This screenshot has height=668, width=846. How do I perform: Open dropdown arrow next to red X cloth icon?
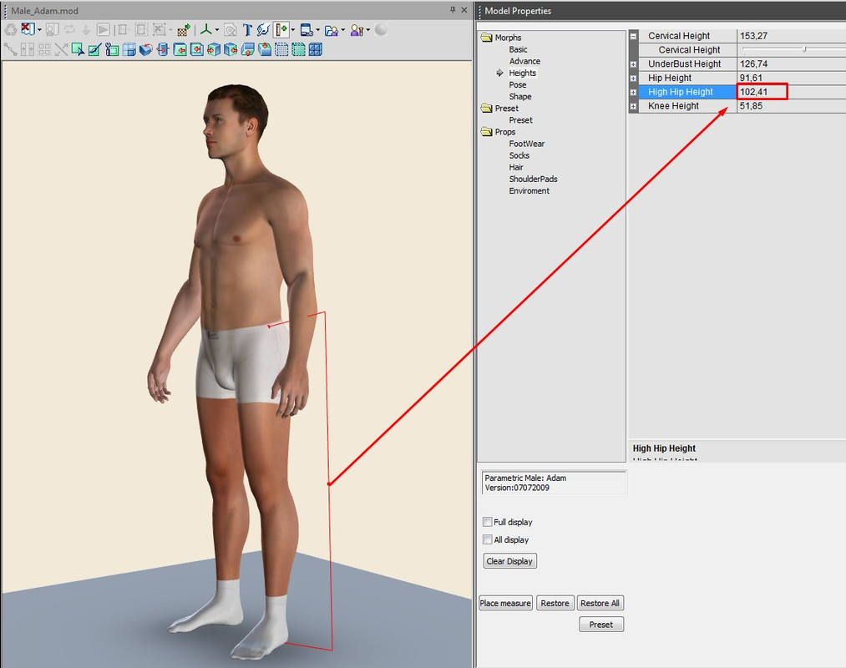(x=39, y=30)
